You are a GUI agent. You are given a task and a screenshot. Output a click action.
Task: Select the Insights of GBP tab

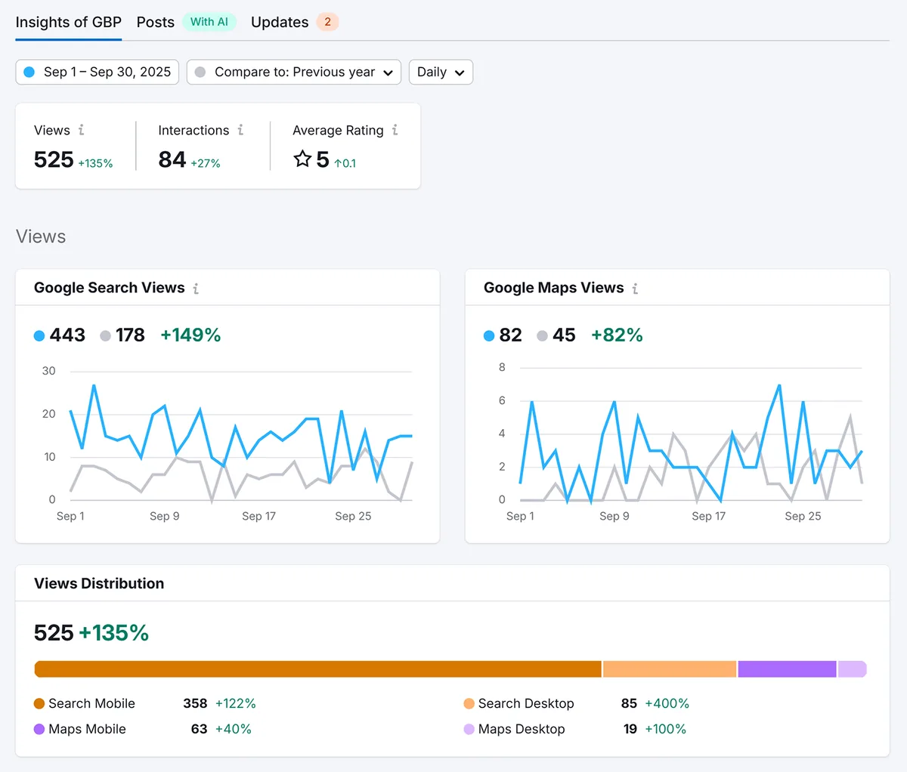click(x=69, y=22)
